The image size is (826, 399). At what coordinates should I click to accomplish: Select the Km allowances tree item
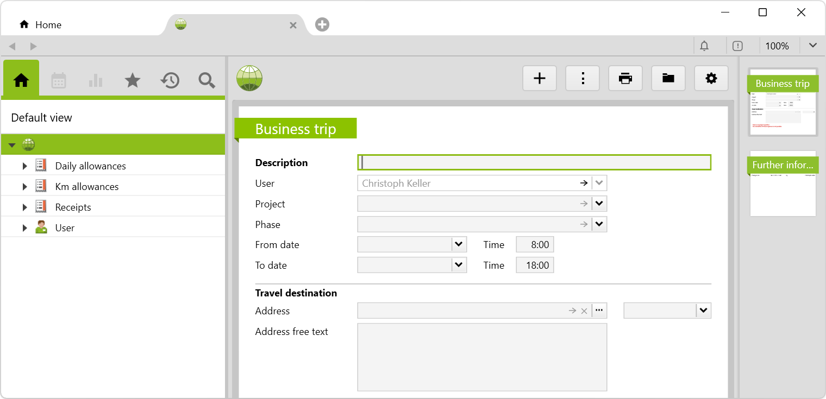pos(87,187)
